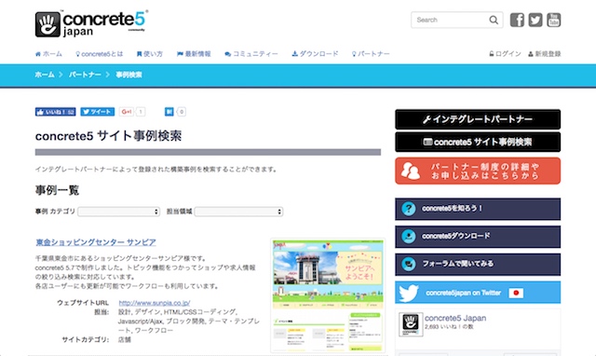Click the tweet share button
The height and width of the screenshot is (356, 596).
[97, 112]
